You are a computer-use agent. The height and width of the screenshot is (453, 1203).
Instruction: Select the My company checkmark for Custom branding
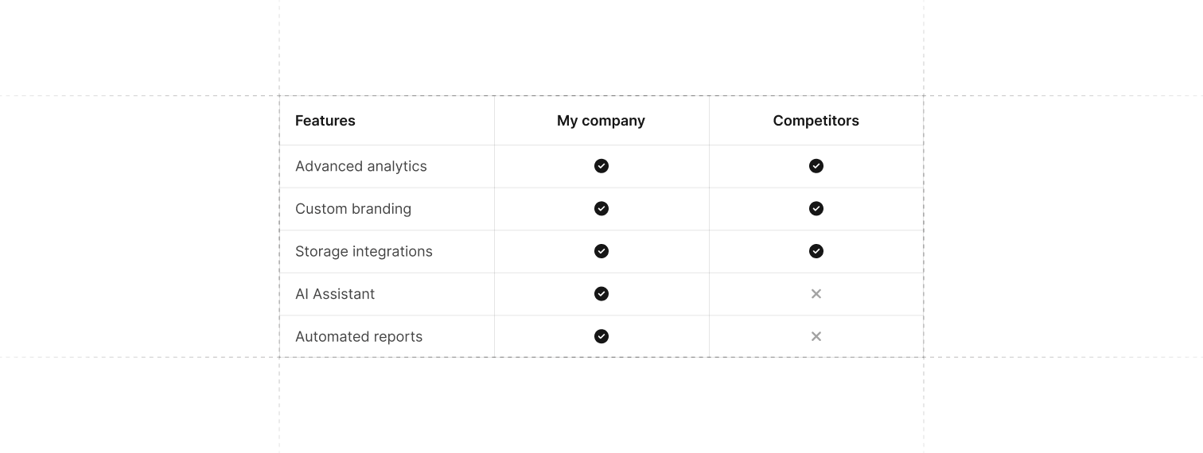point(601,208)
